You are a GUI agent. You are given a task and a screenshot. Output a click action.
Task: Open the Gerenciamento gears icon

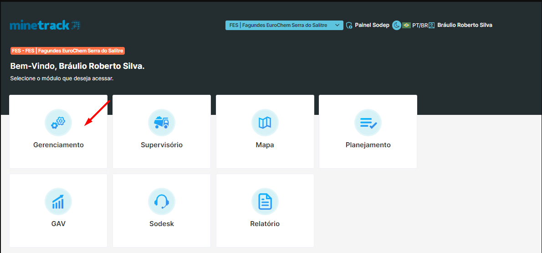(x=58, y=123)
